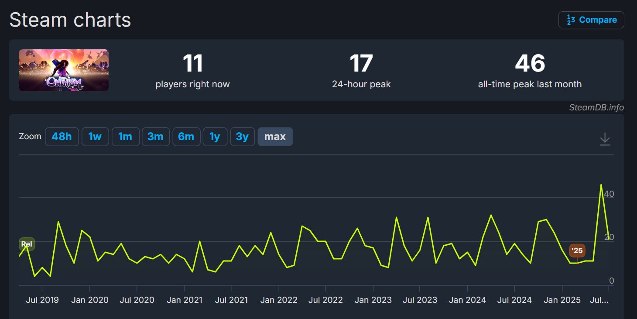
Task: Set zoom range to 3m
Action: [155, 137]
